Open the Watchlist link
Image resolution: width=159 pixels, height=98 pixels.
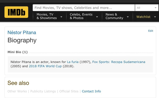coord(143,17)
